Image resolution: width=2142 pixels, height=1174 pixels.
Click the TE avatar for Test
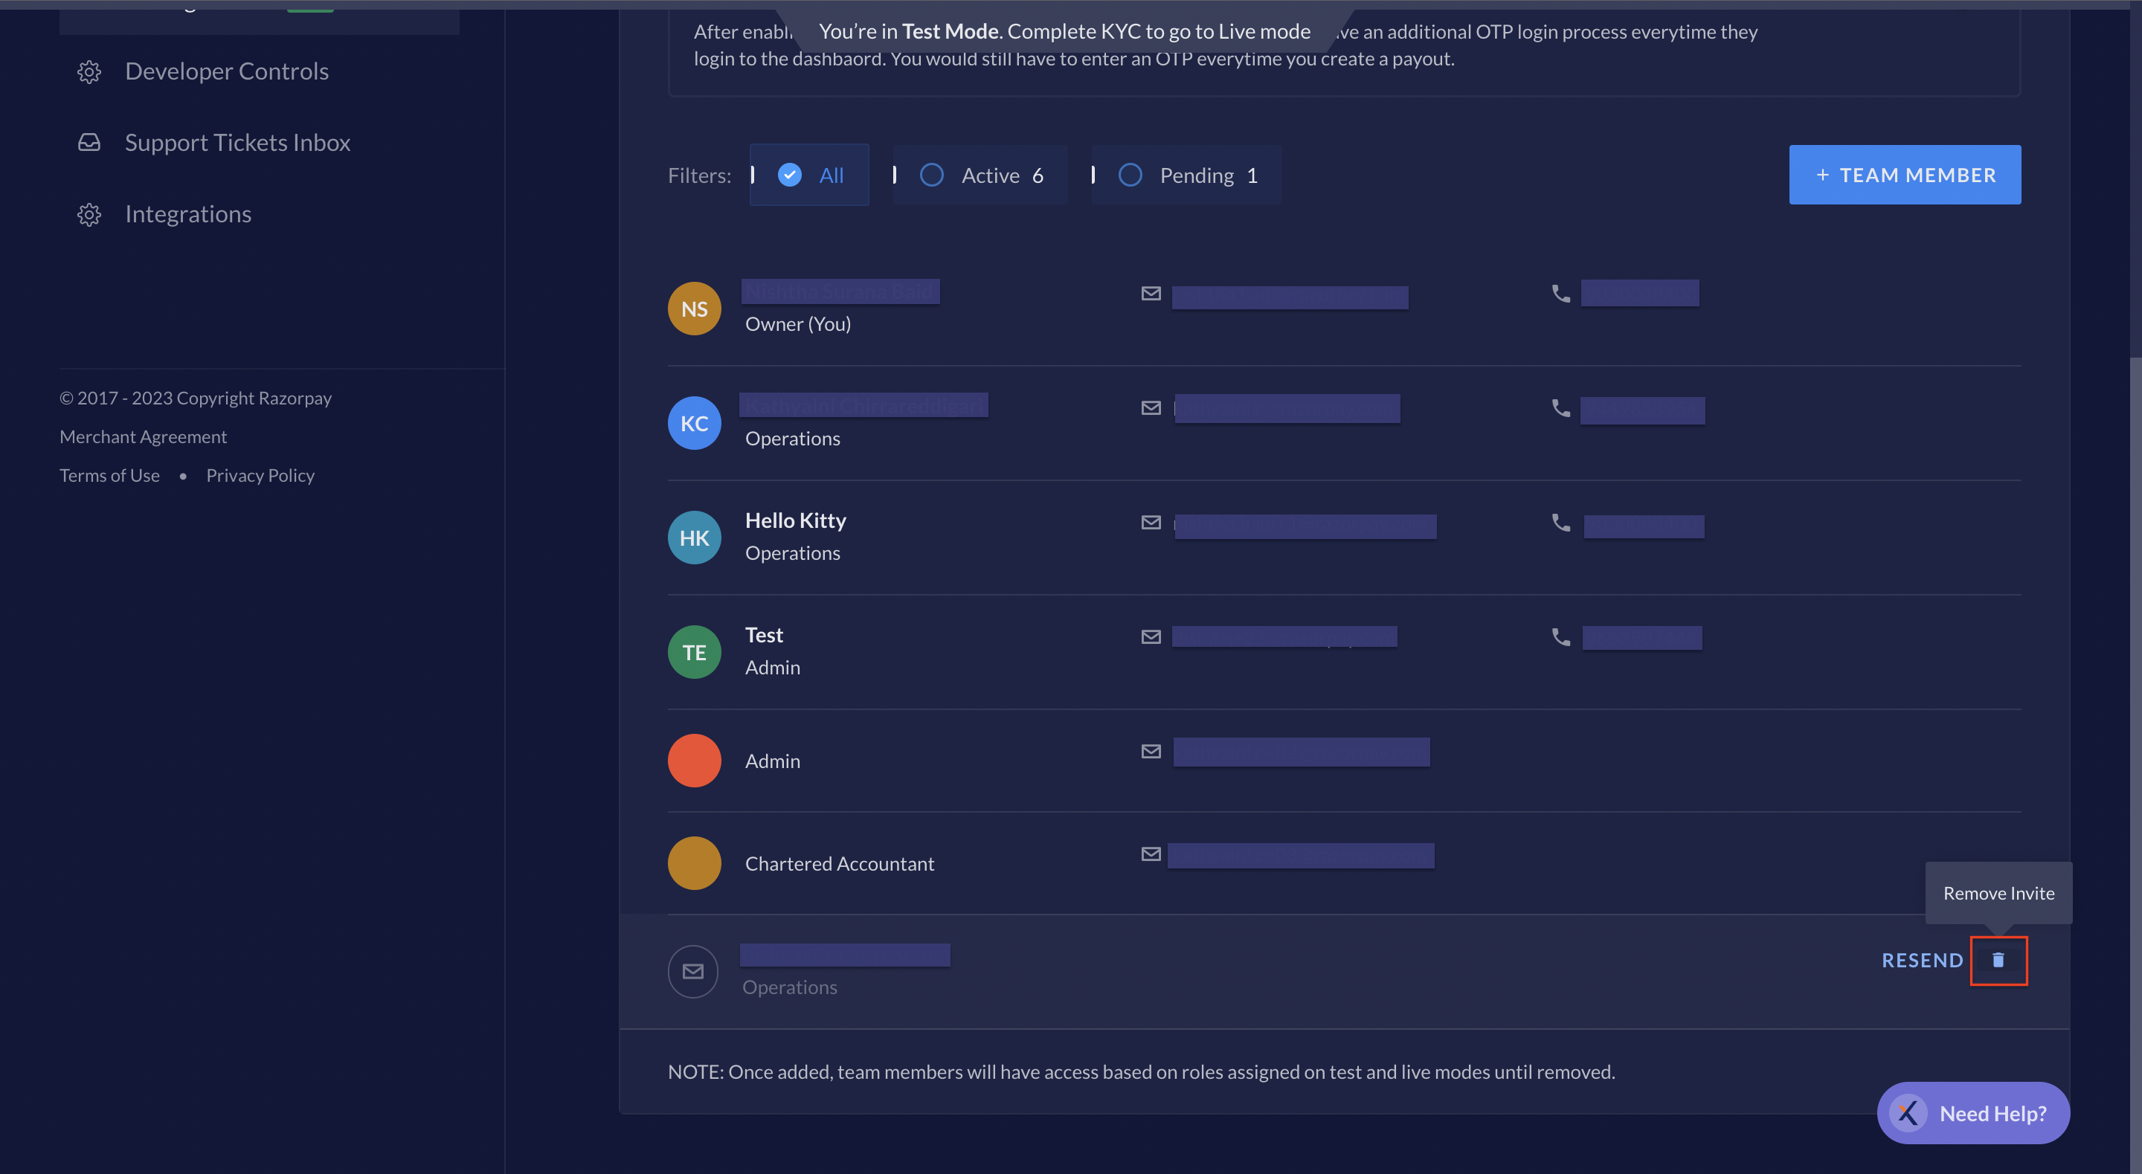click(695, 653)
